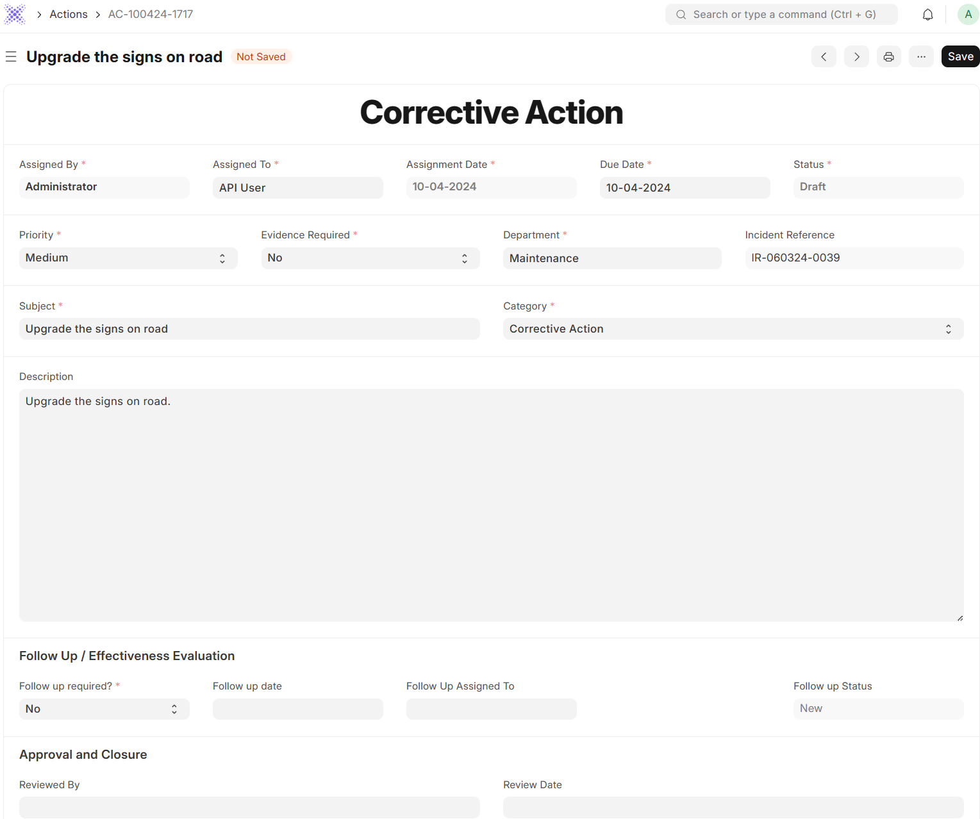Click the app logo home icon
This screenshot has width=980, height=819.
click(x=15, y=14)
